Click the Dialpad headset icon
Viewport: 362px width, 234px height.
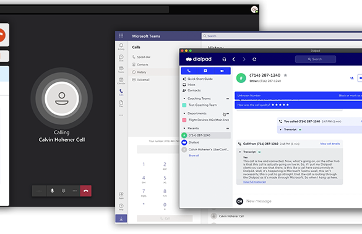click(224, 59)
